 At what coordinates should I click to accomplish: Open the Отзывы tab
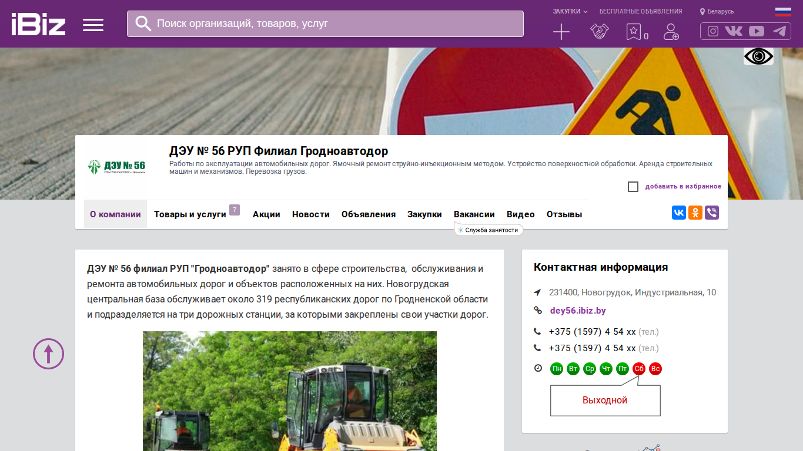pyautogui.click(x=564, y=214)
